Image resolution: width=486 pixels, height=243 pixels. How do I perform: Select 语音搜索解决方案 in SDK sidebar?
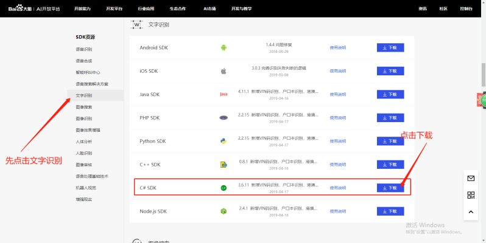pyautogui.click(x=92, y=84)
